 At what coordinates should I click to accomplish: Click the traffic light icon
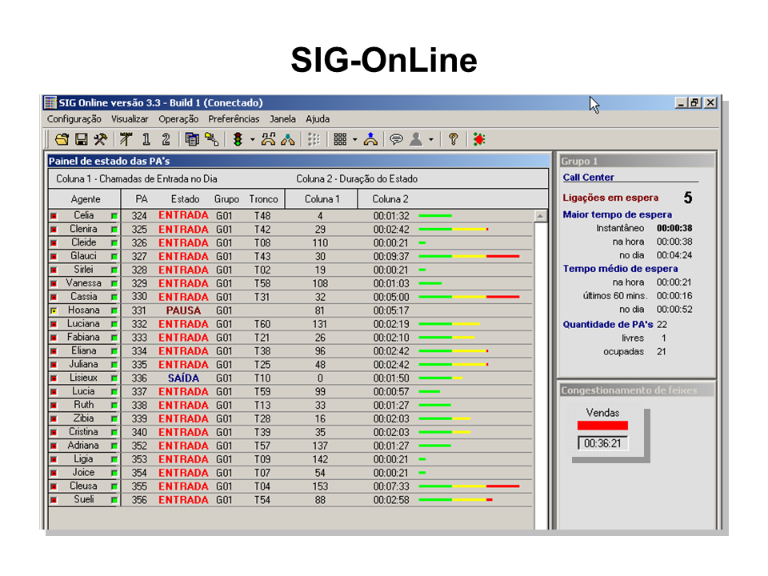(x=238, y=139)
